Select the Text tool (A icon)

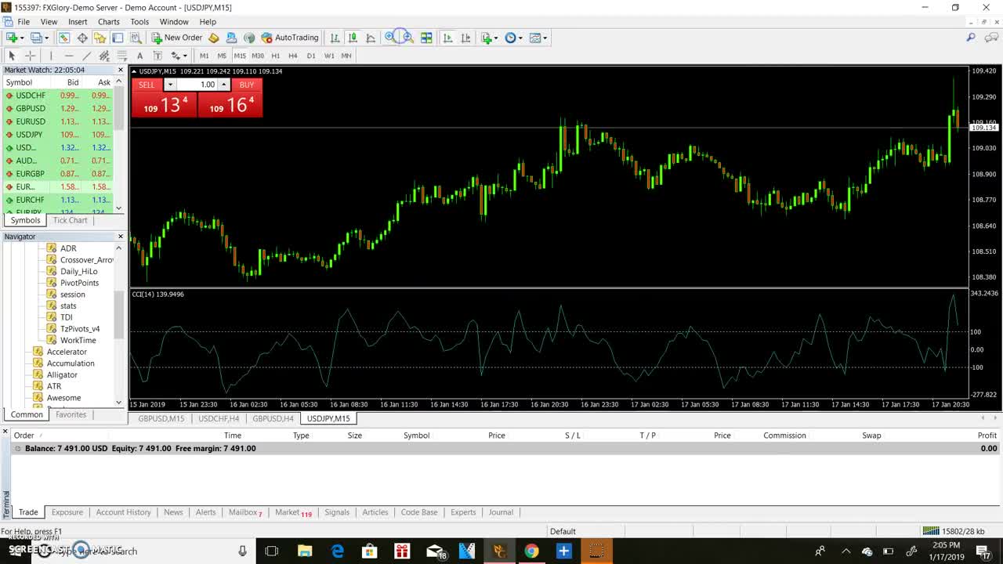(139, 56)
